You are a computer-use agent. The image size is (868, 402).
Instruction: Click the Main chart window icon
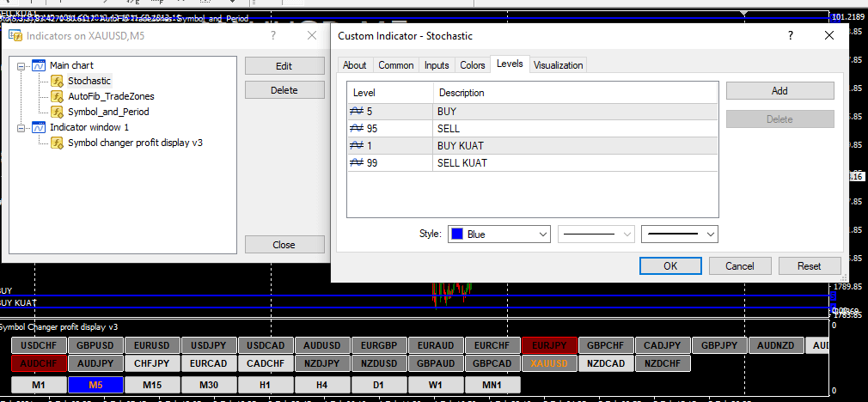(x=39, y=65)
